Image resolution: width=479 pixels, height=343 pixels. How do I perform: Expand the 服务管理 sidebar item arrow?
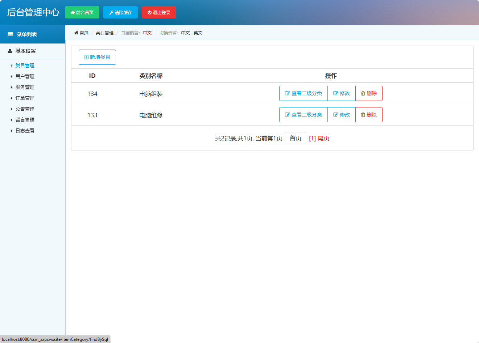(12, 87)
